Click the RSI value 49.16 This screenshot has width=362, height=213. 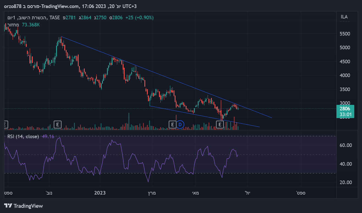pos(48,136)
